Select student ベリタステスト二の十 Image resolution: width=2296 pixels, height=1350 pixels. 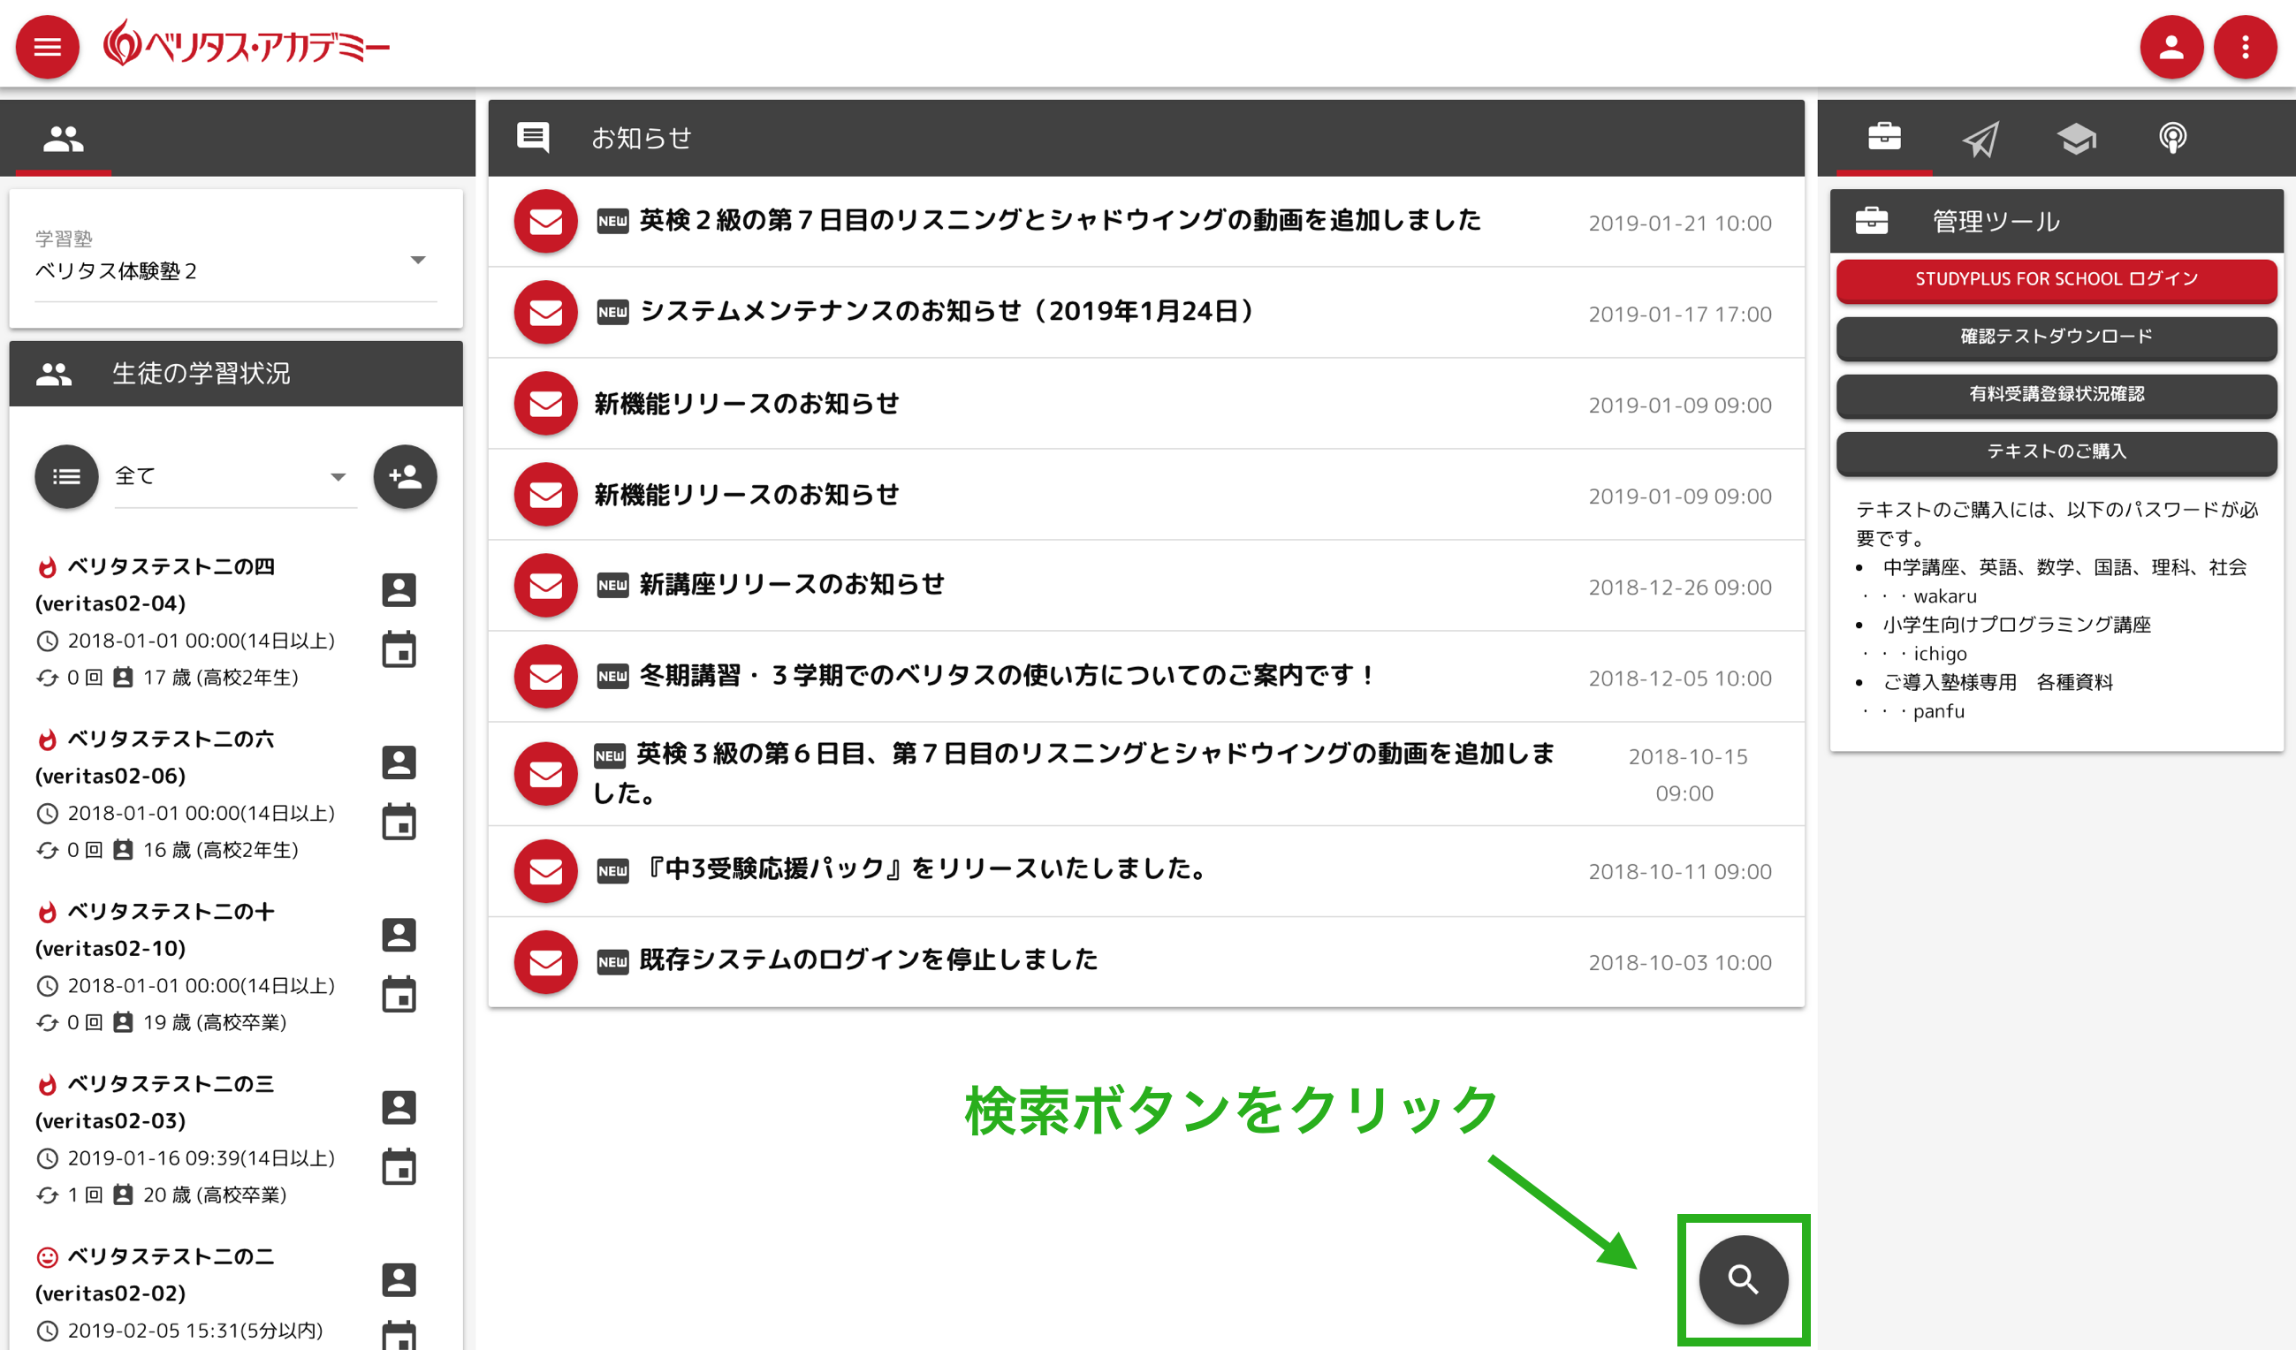coord(171,912)
